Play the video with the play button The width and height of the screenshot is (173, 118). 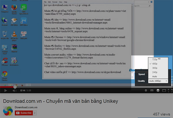tap(6, 91)
